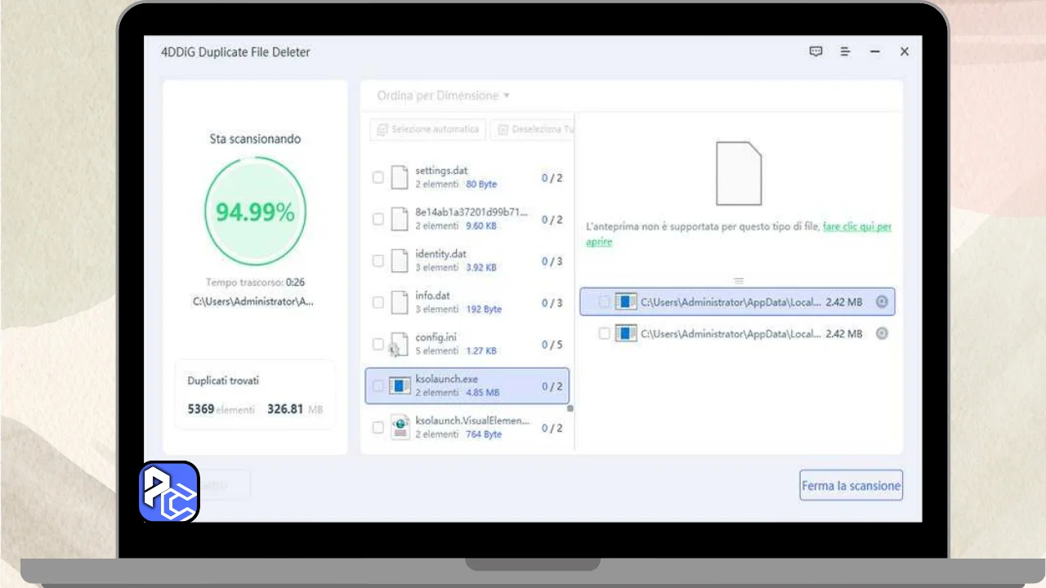Click the 5369 elementi duplicate count
This screenshot has width=1046, height=588.
pyautogui.click(x=221, y=408)
